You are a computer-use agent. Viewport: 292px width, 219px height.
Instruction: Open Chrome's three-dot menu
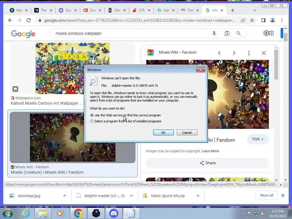[x=282, y=20]
